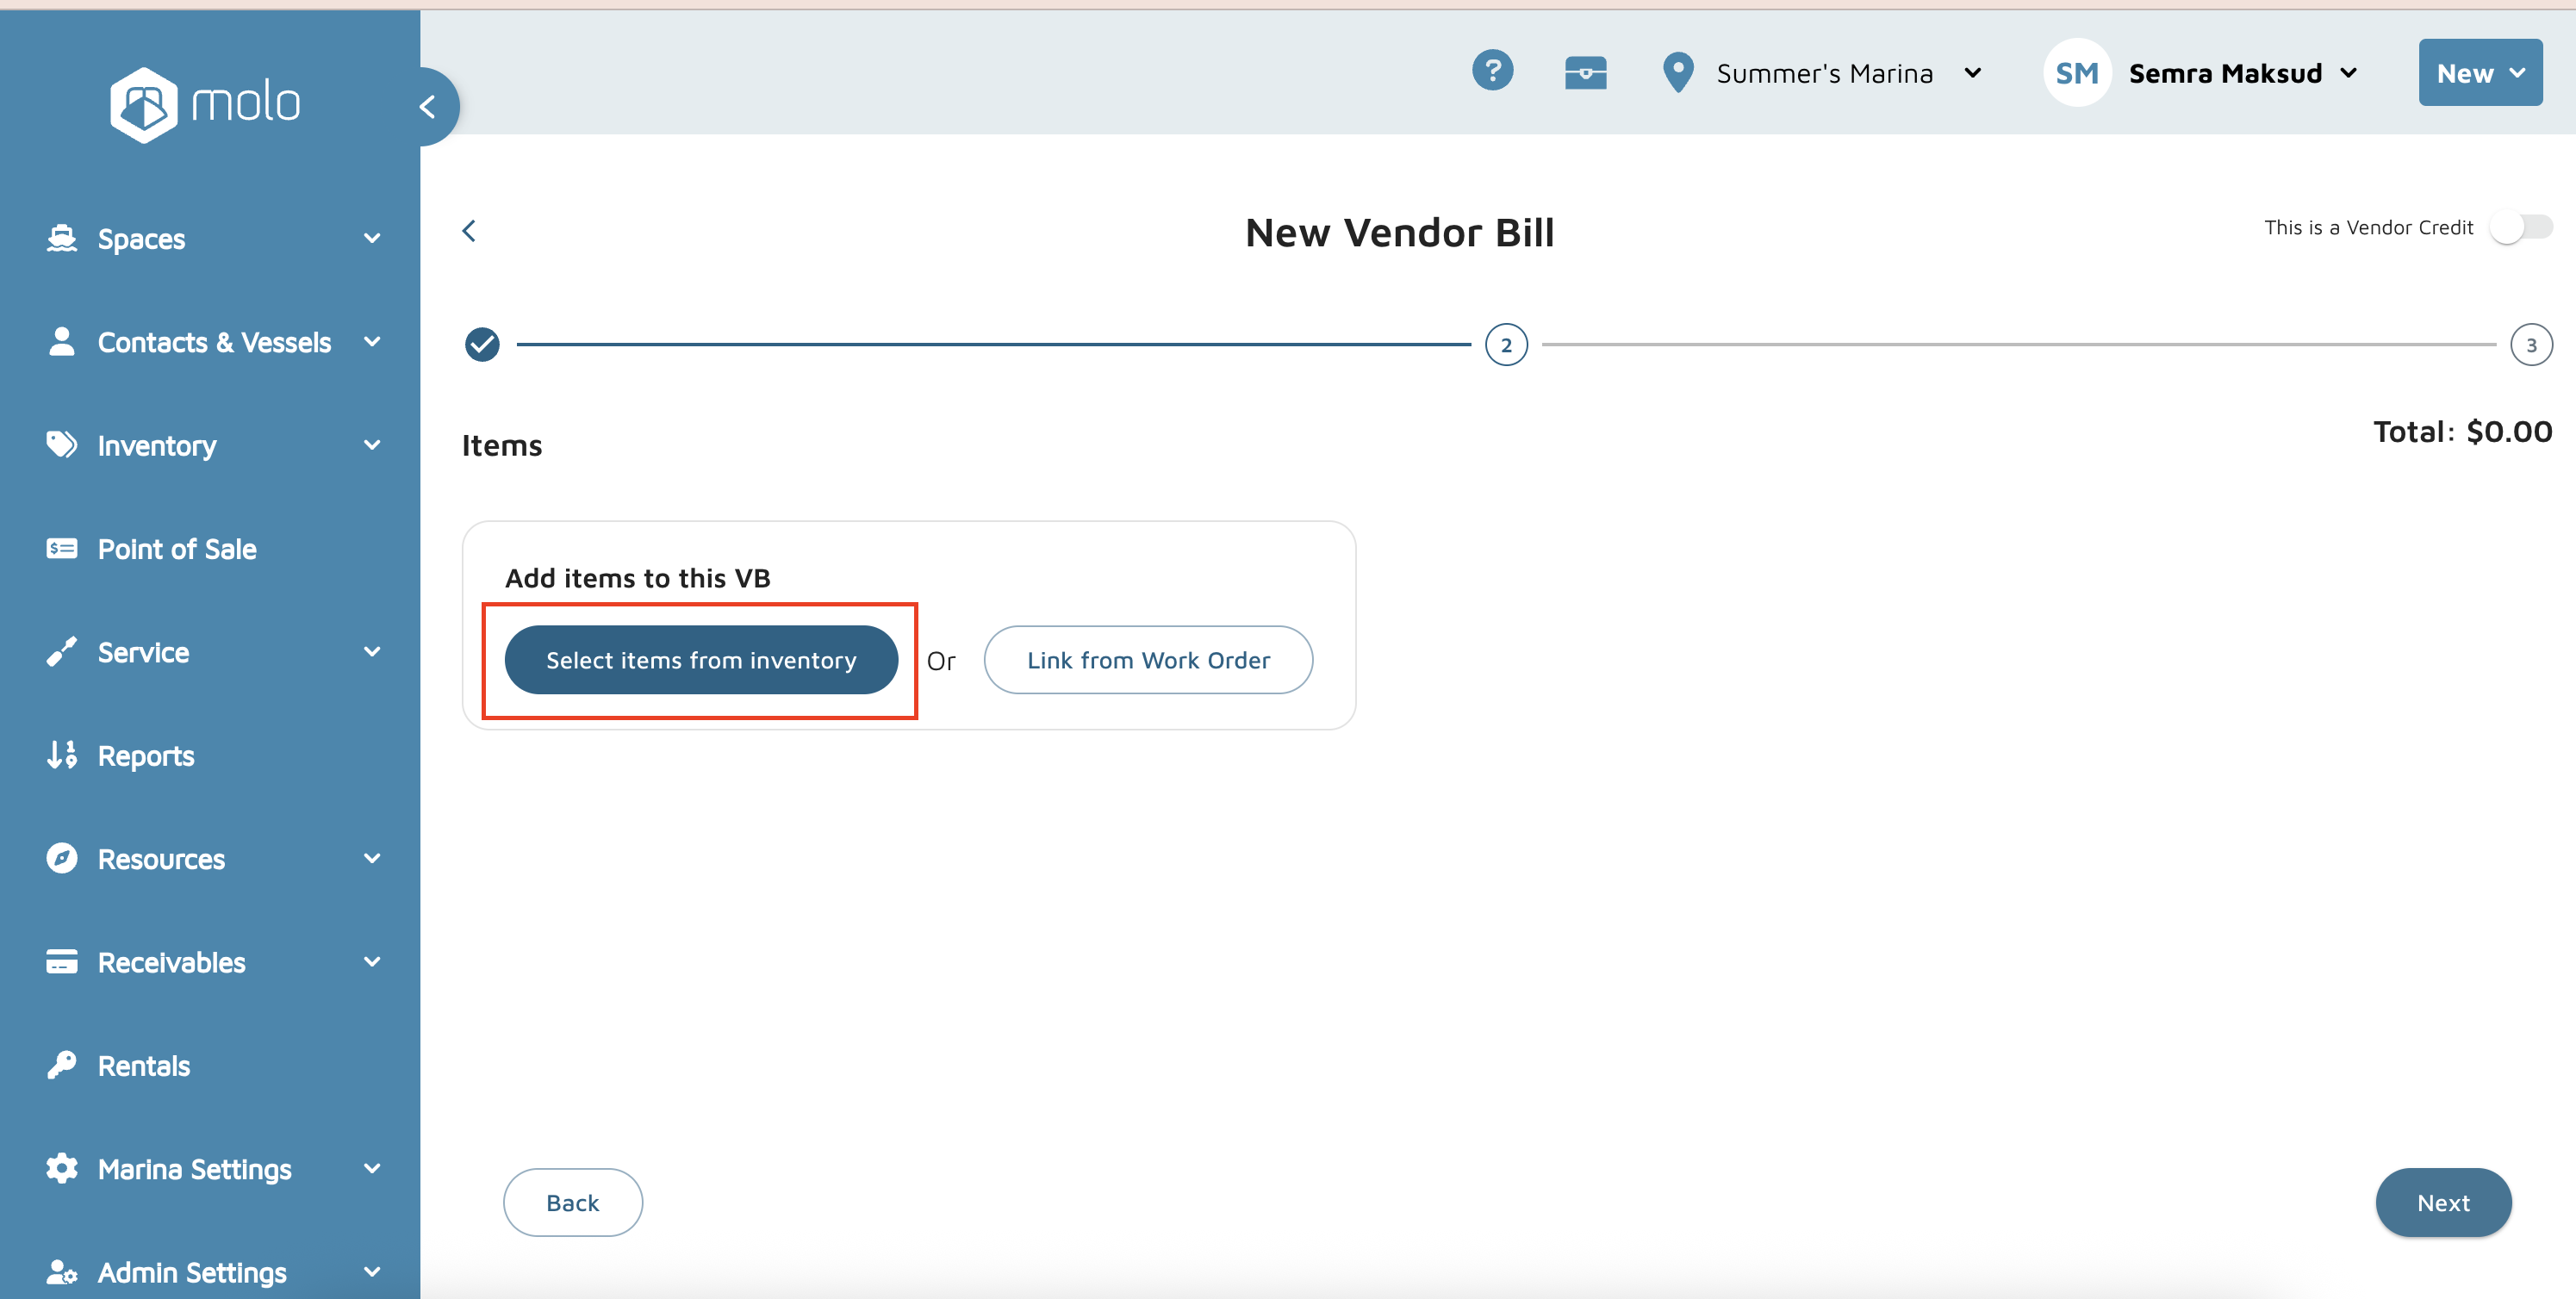The image size is (2576, 1299).
Task: Collapse the sidebar with arrow button
Action: click(x=428, y=106)
